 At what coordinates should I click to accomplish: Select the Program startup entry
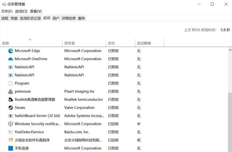22,83
